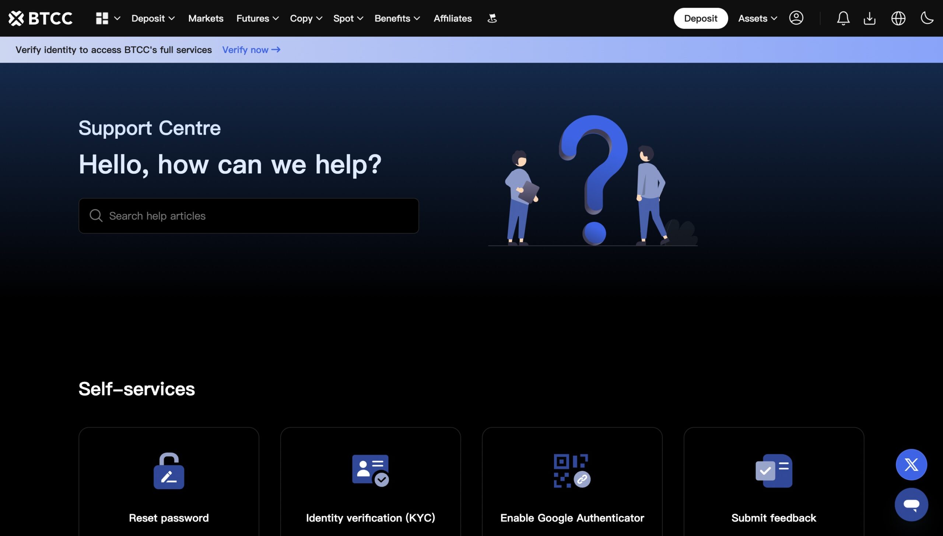Viewport: 943px width, 536px height.
Task: Click the download app icon
Action: click(870, 18)
